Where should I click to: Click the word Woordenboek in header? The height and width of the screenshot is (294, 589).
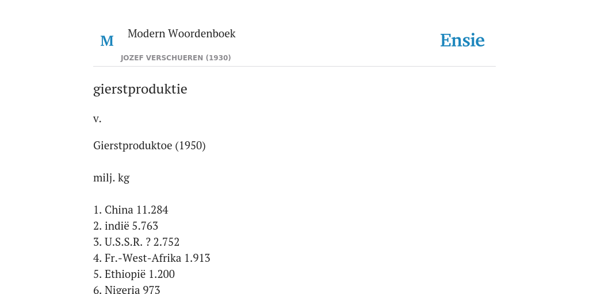point(202,33)
